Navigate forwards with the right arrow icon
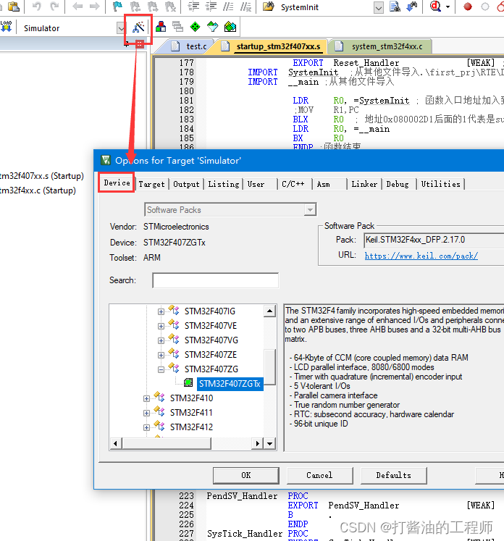 [x=94, y=7]
